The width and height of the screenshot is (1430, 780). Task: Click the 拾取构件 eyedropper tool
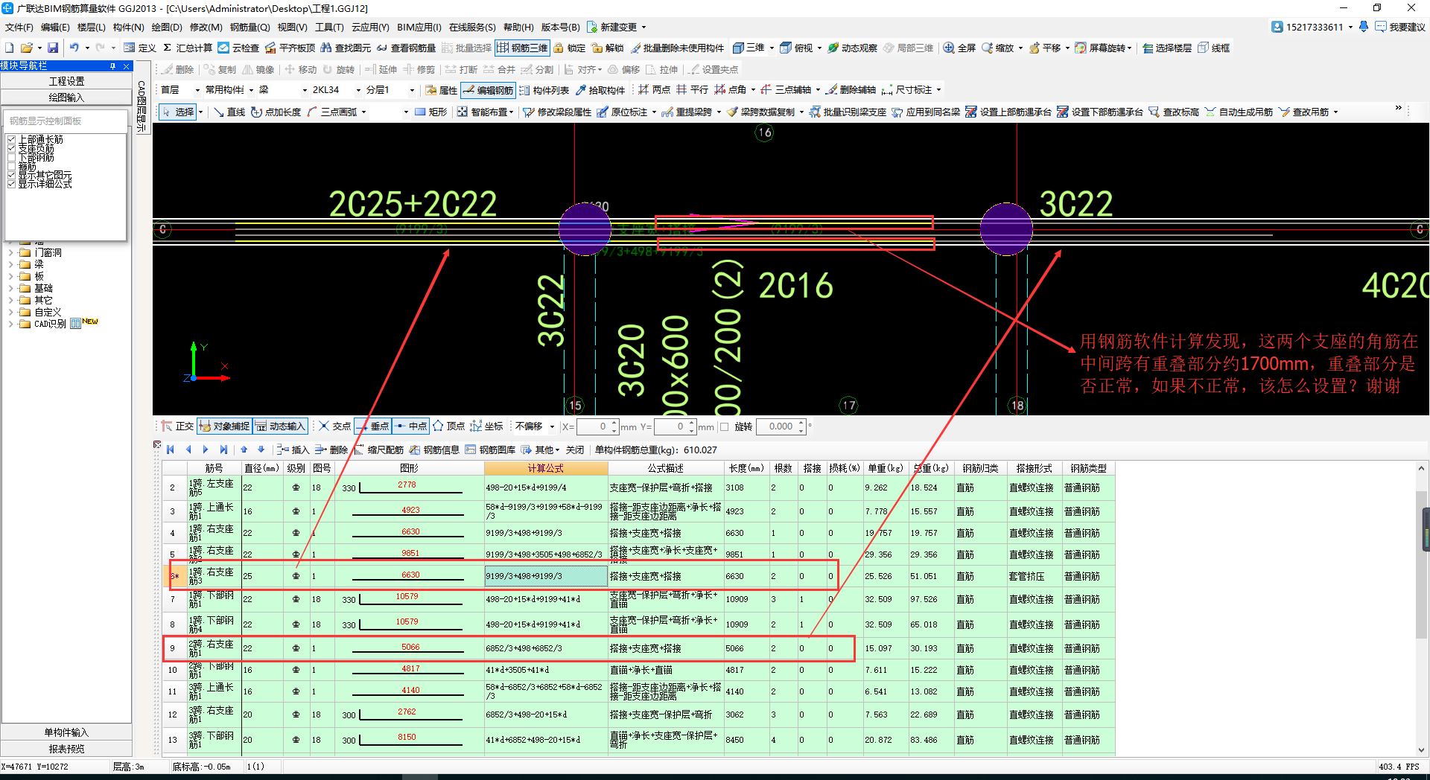click(581, 90)
